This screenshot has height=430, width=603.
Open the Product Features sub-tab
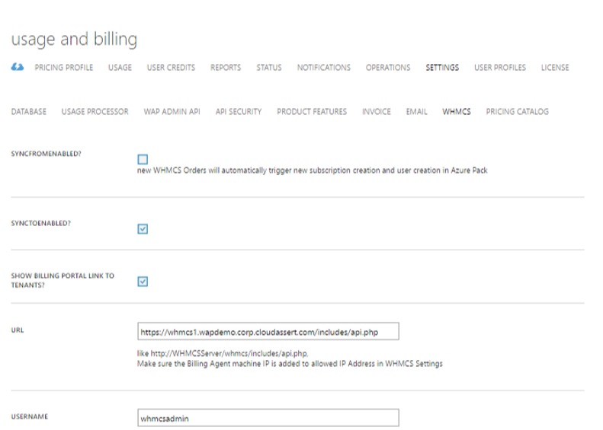click(x=312, y=112)
